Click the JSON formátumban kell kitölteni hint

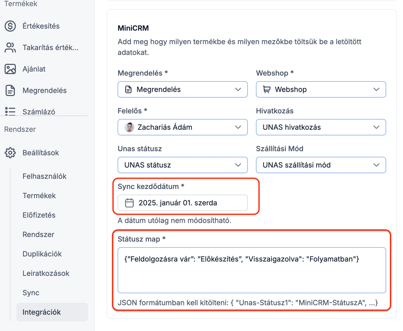coord(248,303)
